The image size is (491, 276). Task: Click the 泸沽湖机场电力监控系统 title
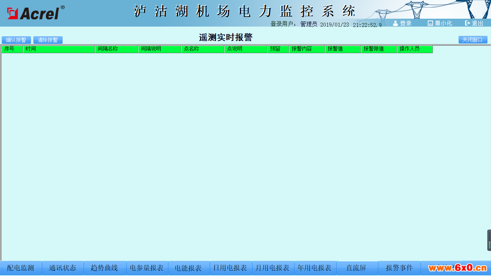[245, 11]
